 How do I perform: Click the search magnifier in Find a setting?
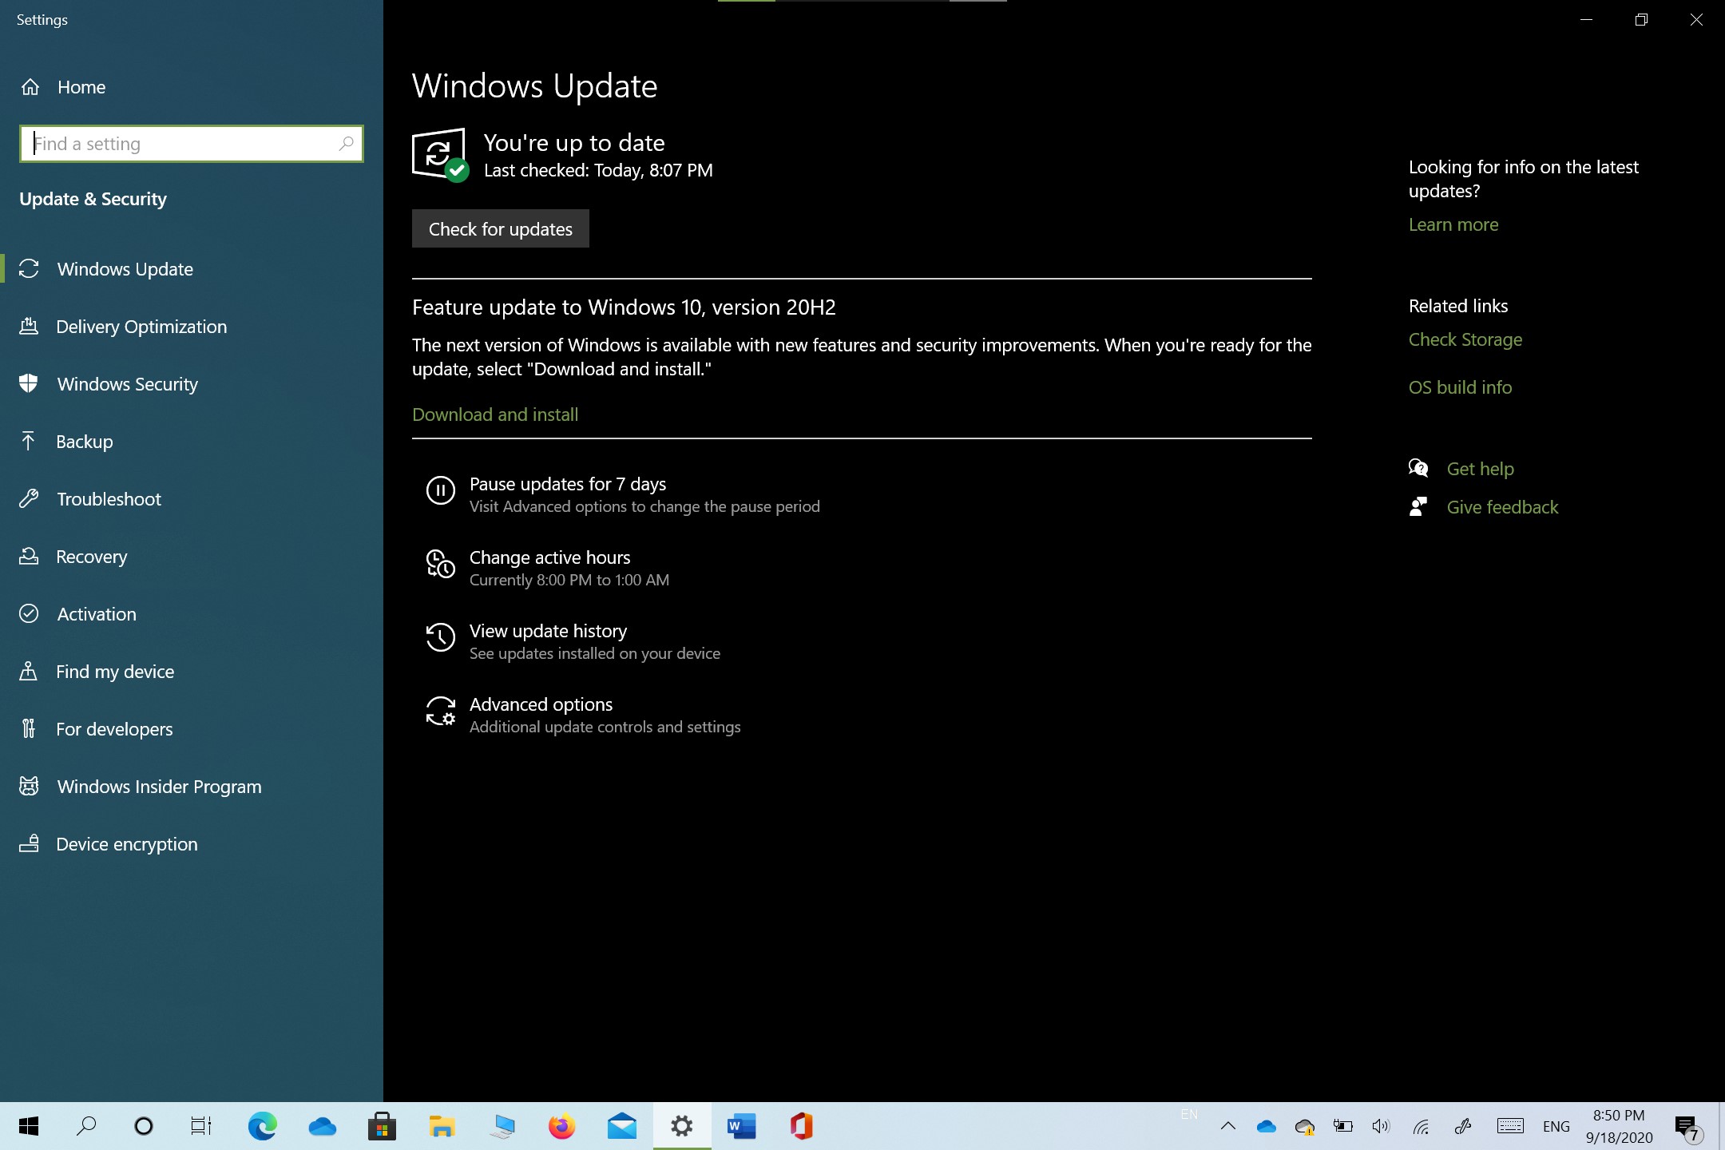[x=346, y=144]
